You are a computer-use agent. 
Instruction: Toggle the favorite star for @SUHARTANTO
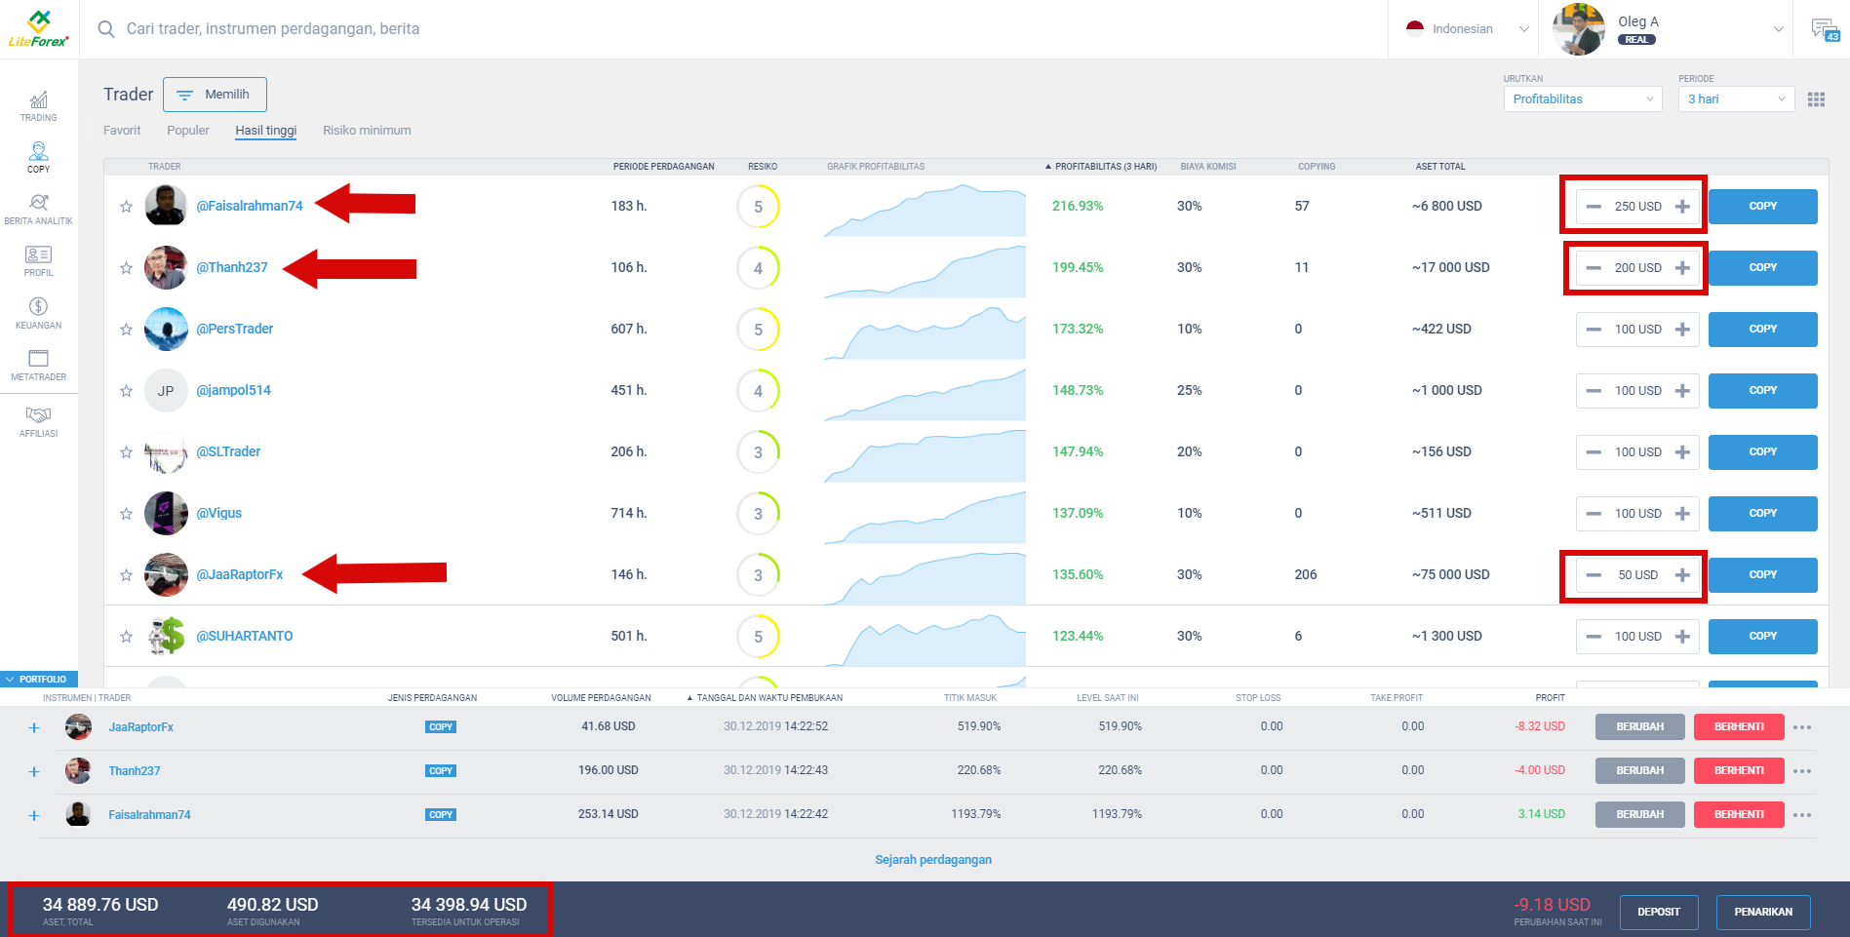pyautogui.click(x=126, y=636)
